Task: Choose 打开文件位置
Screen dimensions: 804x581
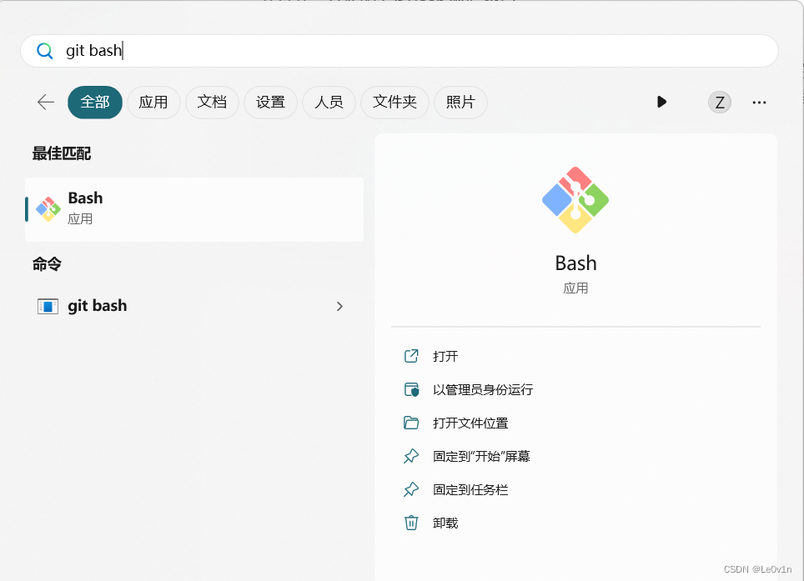Action: (470, 423)
